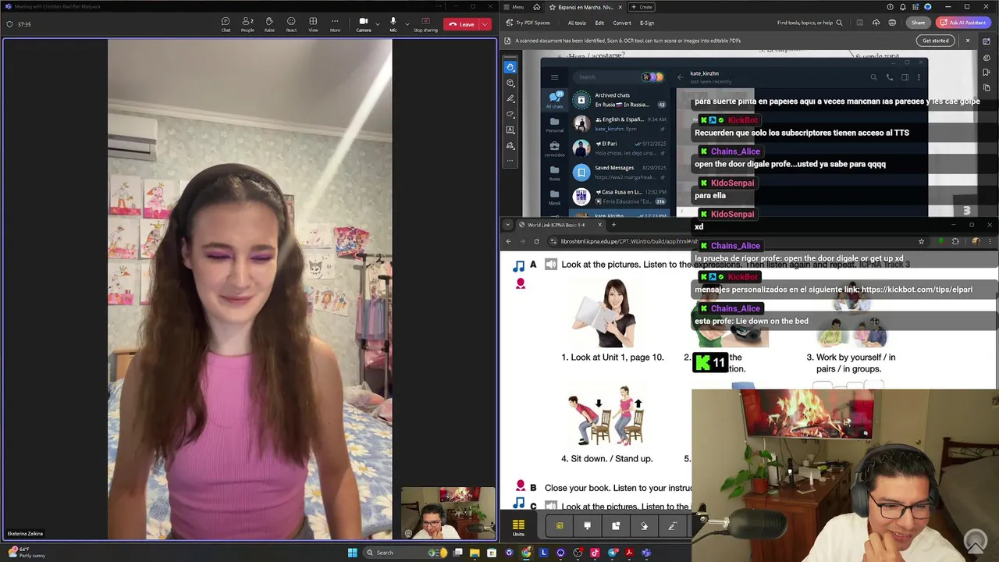Mute the Mic in Teams meeting
Viewport: 999px width, 562px height.
(393, 24)
